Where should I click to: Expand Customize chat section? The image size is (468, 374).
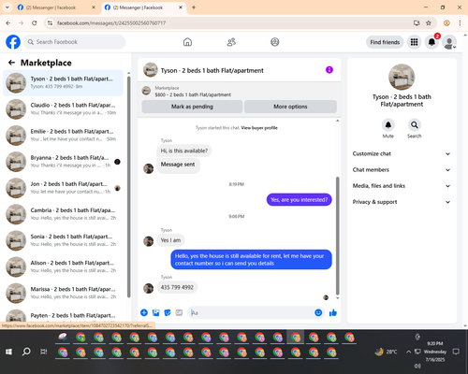(x=402, y=153)
